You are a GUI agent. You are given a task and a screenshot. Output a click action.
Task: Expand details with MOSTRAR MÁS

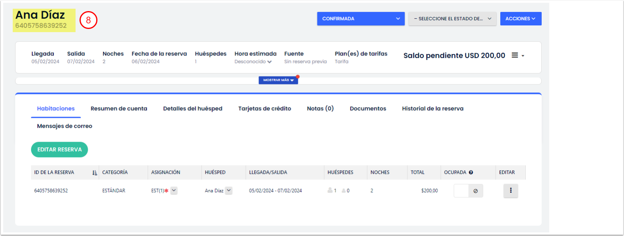pos(278,80)
